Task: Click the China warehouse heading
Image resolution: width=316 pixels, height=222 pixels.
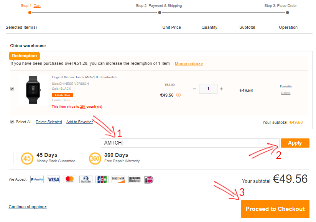Action: tap(28, 46)
